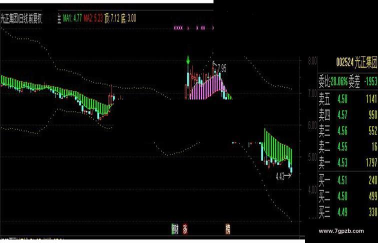Click the 4.43 low price arrow label
The image size is (378, 243).
point(283,177)
